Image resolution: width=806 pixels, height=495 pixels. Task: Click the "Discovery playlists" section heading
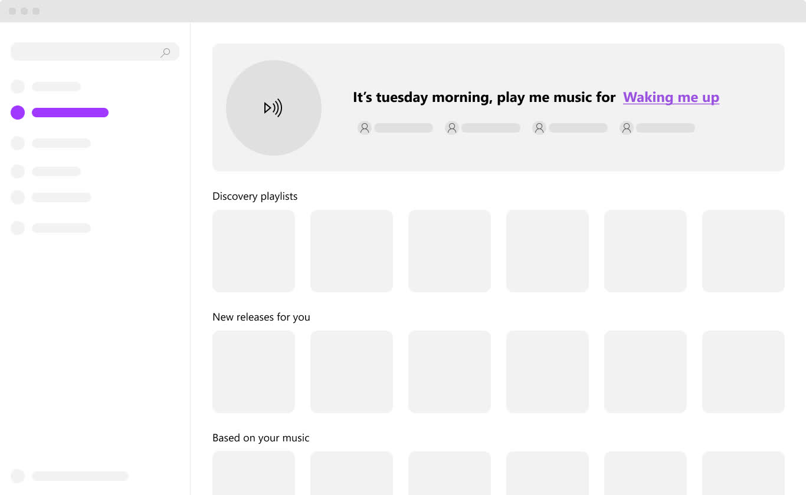(x=255, y=196)
